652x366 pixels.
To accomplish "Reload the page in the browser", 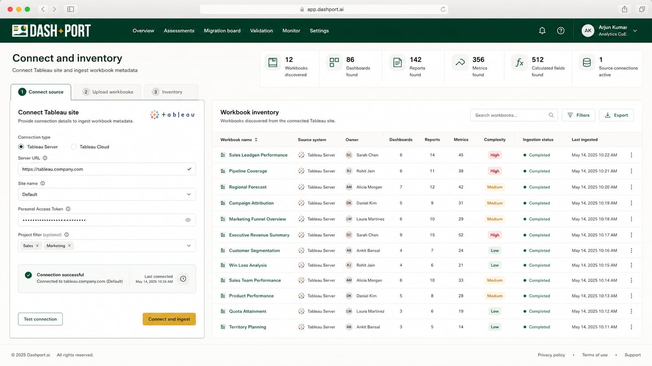I will pos(443,9).
